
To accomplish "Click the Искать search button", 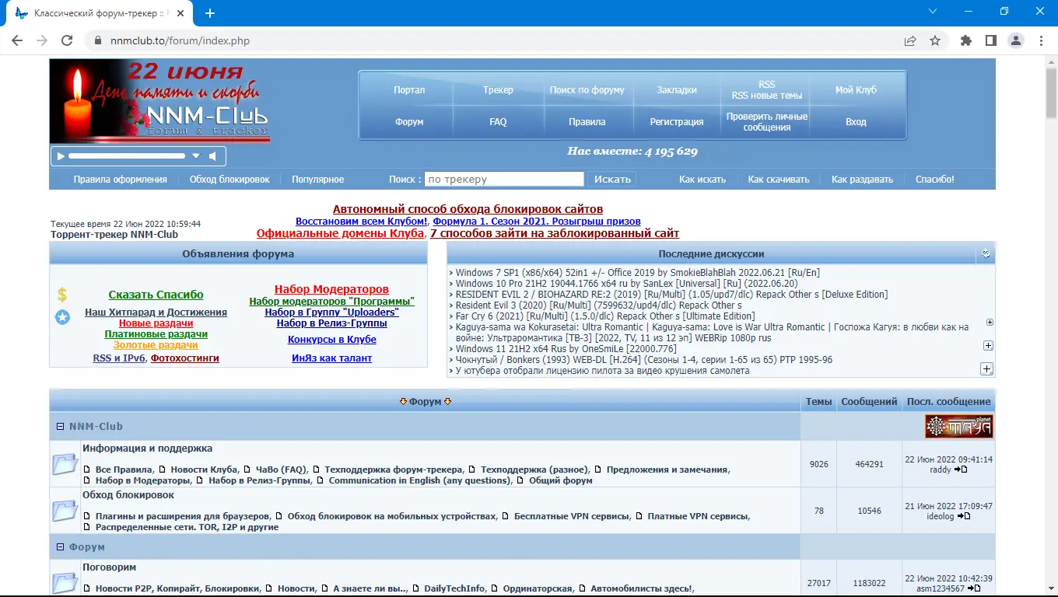I will click(x=613, y=180).
